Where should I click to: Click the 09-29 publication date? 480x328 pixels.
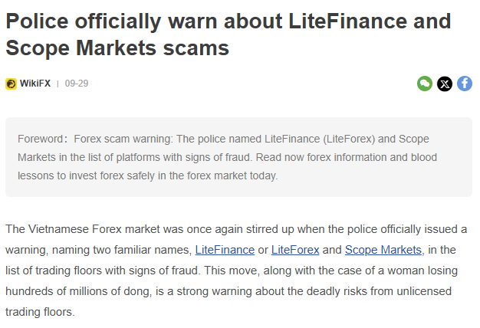(x=77, y=84)
